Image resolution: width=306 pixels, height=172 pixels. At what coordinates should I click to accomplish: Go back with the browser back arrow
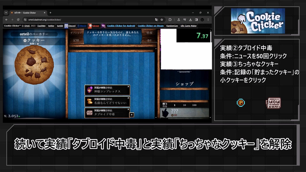pyautogui.click(x=6, y=20)
